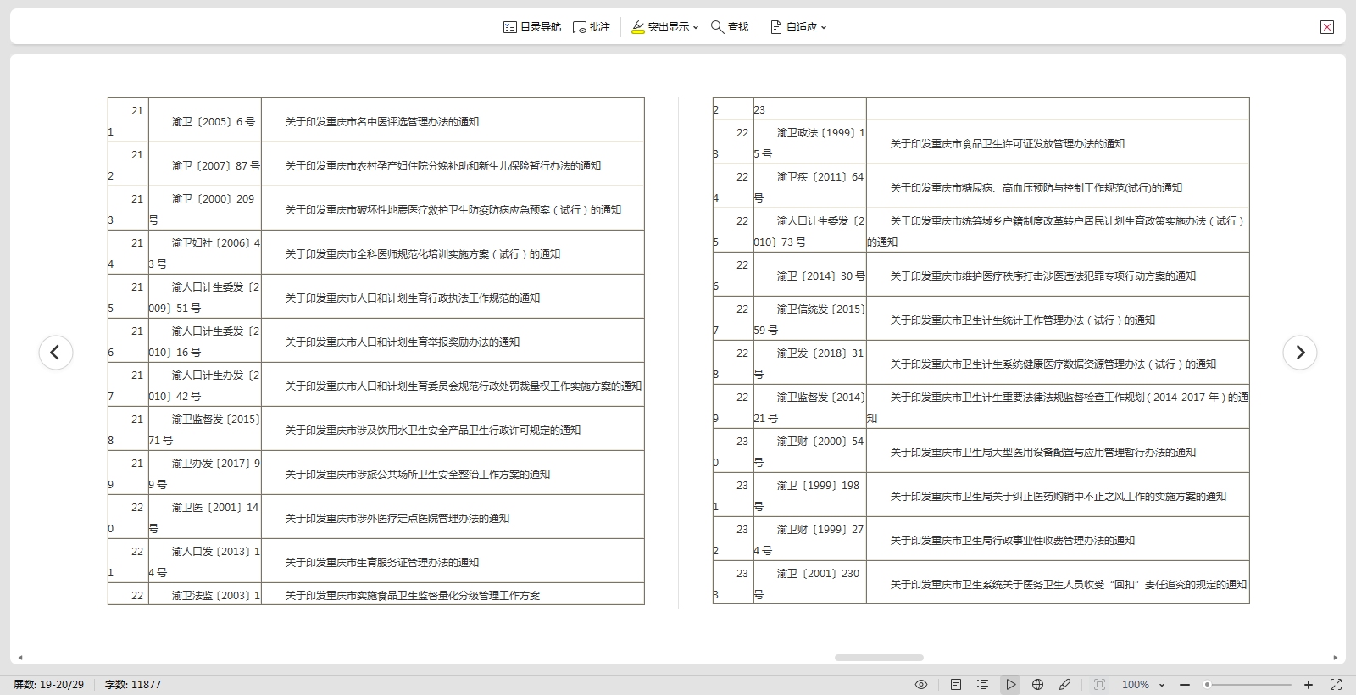Click the cell 渝卫妇社〔2006〕43号
Viewport: 1356px width, 695px height.
point(205,253)
